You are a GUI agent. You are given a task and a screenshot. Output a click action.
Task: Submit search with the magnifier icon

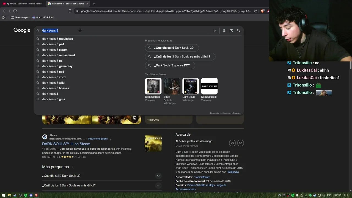point(238,31)
